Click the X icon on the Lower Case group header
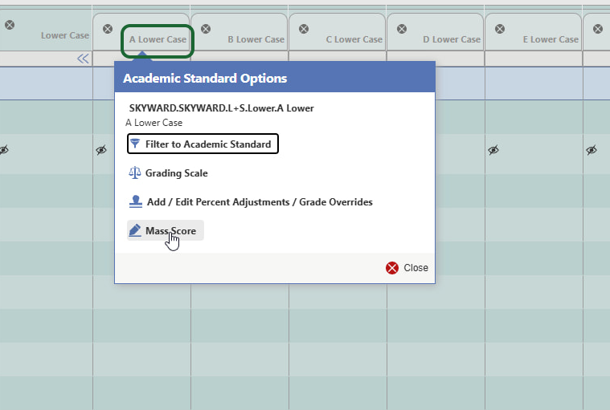 (x=10, y=25)
